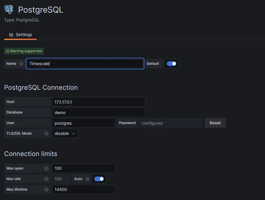The height and width of the screenshot is (200, 265).
Task: Click the Alerting supported badge
Action: point(24,51)
